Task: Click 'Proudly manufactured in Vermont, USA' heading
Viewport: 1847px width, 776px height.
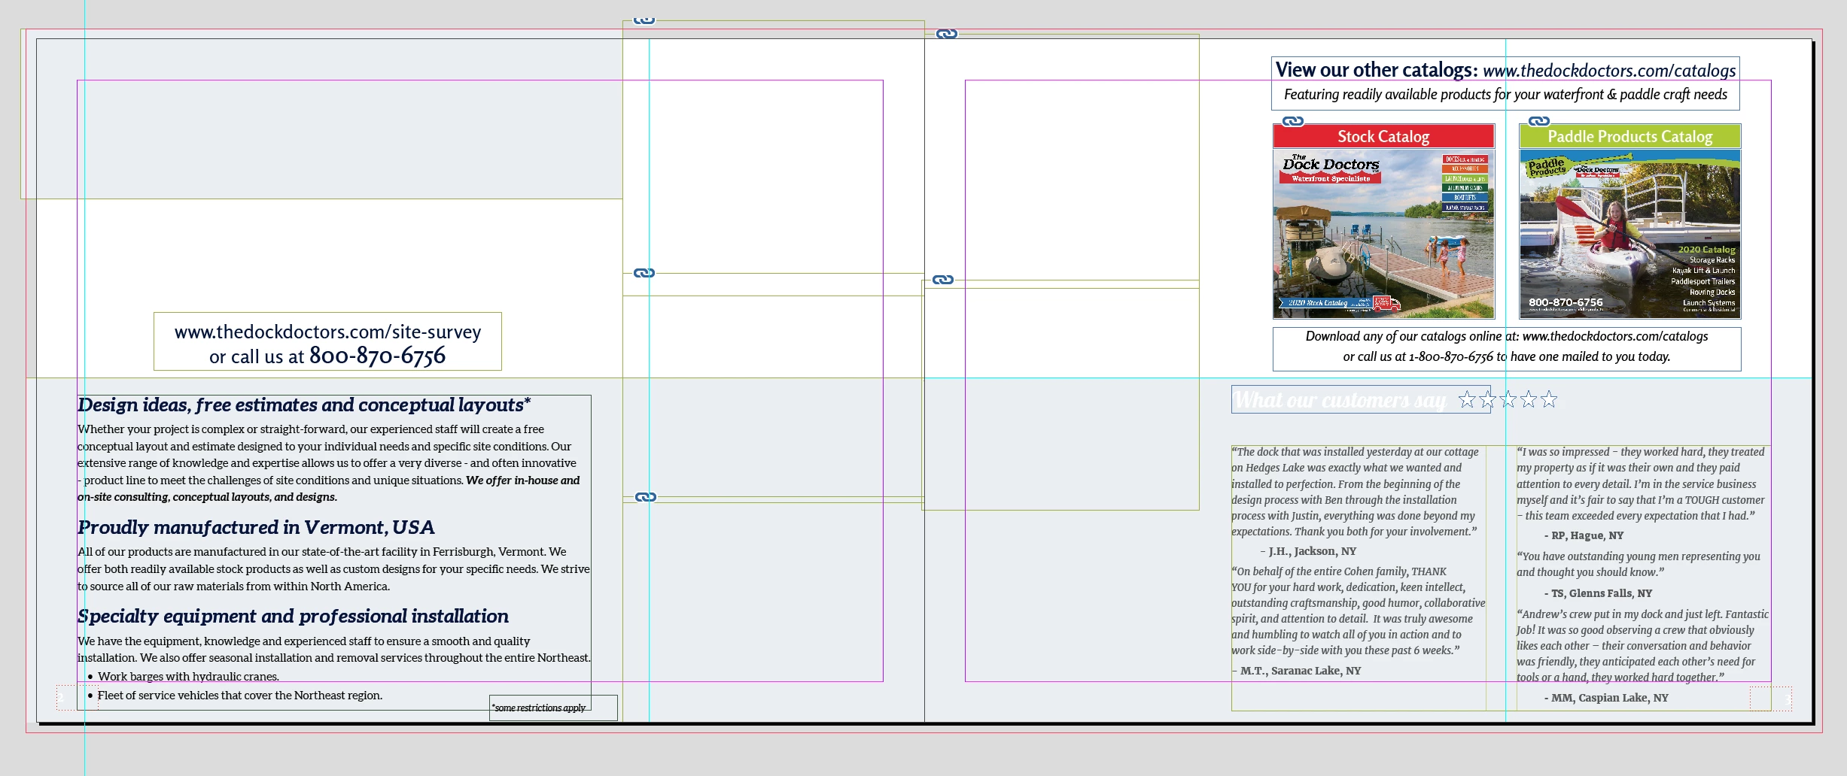Action: [256, 527]
